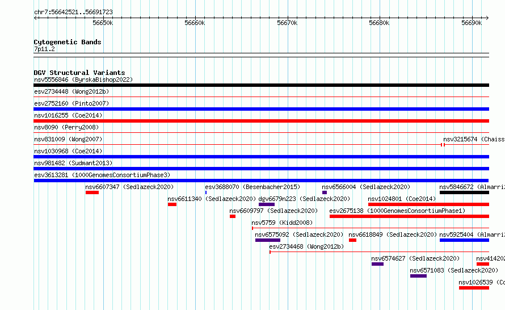The height and width of the screenshot is (310, 505).
Task: Click the 56670k ruler position label
Action: point(287,23)
